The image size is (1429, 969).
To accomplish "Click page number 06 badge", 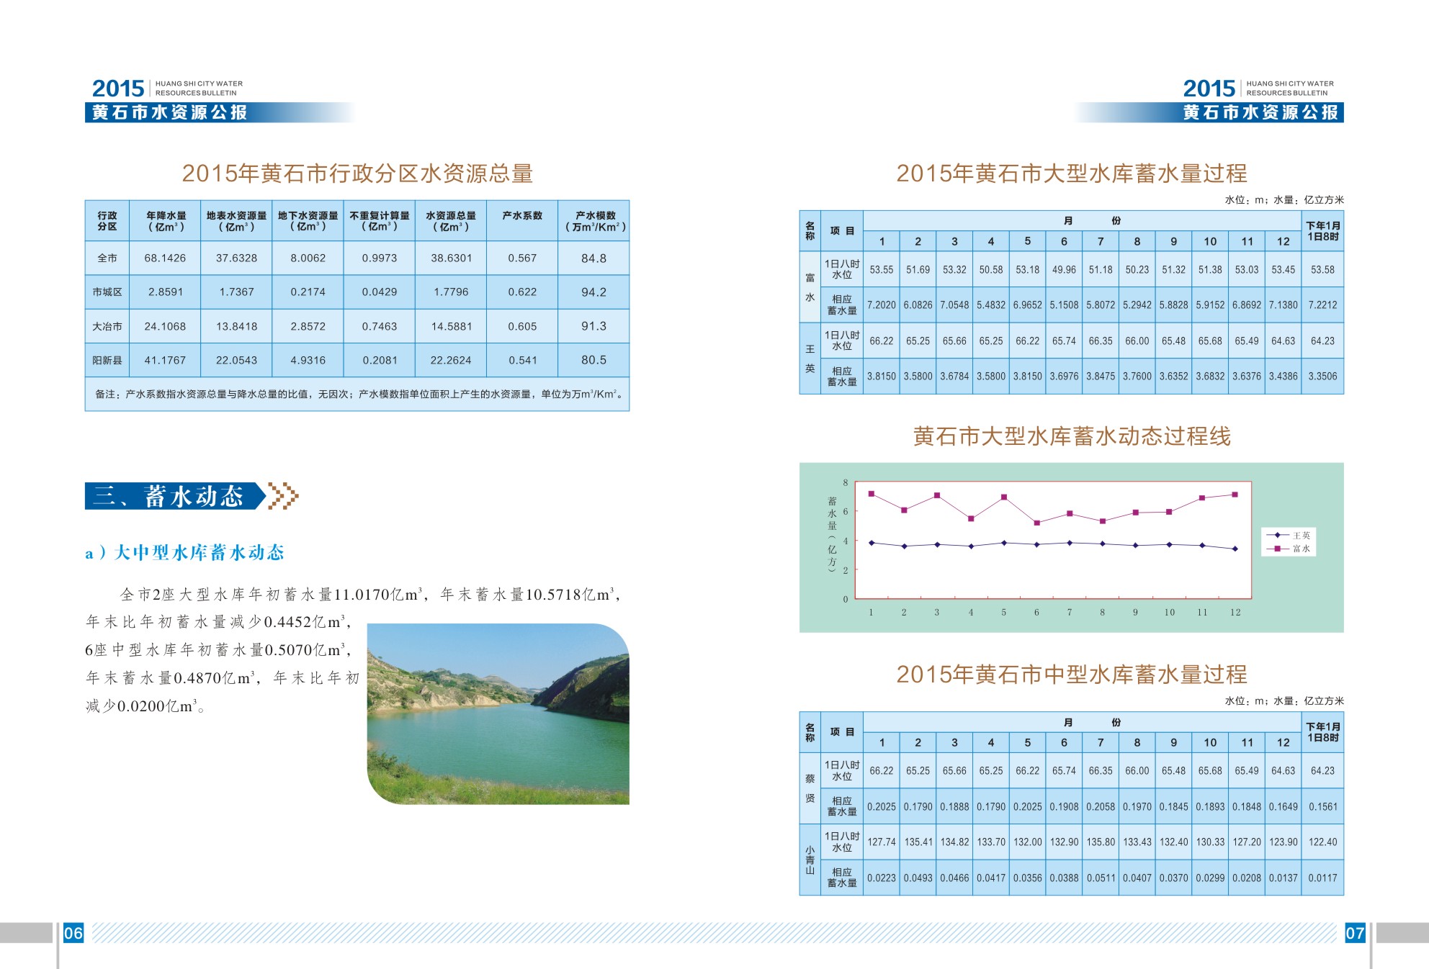I will [73, 933].
